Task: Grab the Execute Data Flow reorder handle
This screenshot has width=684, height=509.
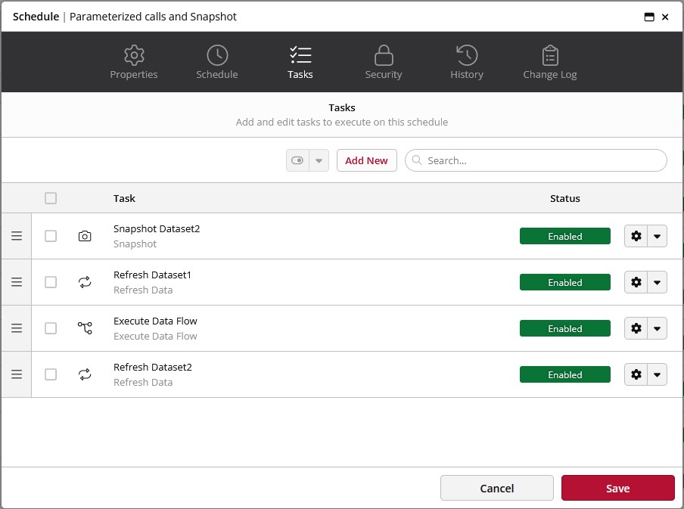Action: (17, 328)
